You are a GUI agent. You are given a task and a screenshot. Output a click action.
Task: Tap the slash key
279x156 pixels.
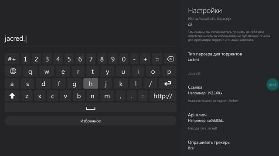pyautogui.click(x=150, y=84)
